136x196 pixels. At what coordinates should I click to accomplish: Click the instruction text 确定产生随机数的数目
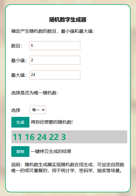[x=34, y=31]
